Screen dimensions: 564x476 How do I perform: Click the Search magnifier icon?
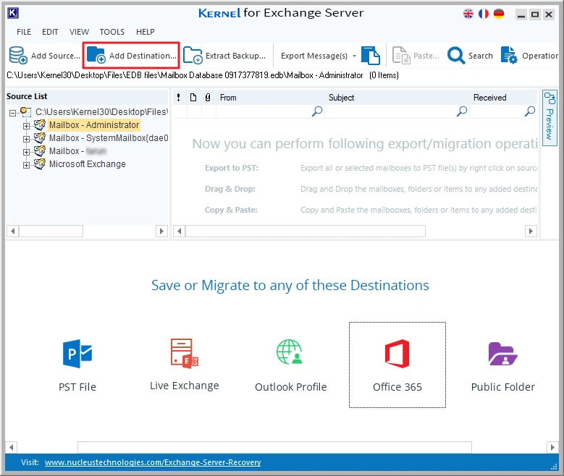[x=456, y=56]
